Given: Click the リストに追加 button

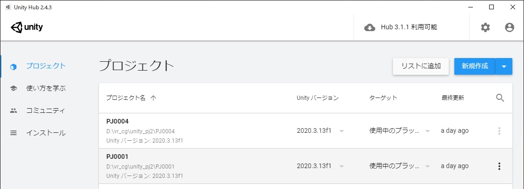Looking at the screenshot, I should [421, 66].
